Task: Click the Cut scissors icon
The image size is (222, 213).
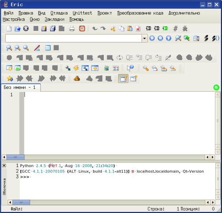Action: click(113, 29)
